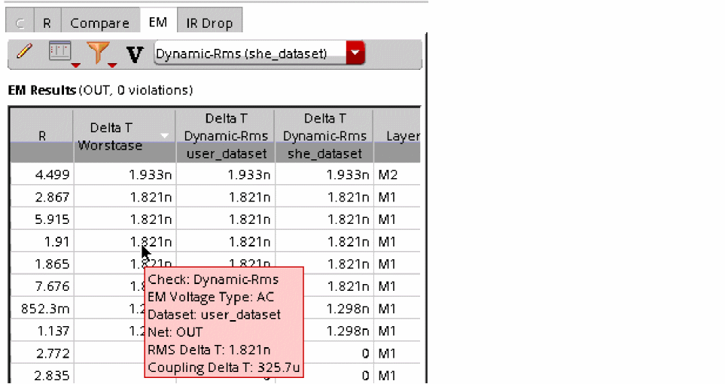
Task: Open the Dynamic-Rms dataset dropdown arrow
Action: pyautogui.click(x=355, y=53)
